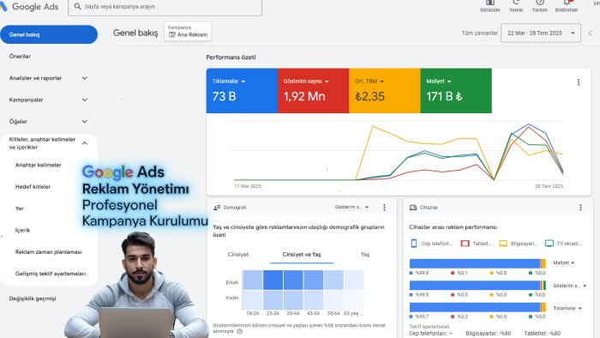Viewport: 600px width, 338px height.
Task: Click the Ana Reklam campaign chip
Action: point(188,32)
